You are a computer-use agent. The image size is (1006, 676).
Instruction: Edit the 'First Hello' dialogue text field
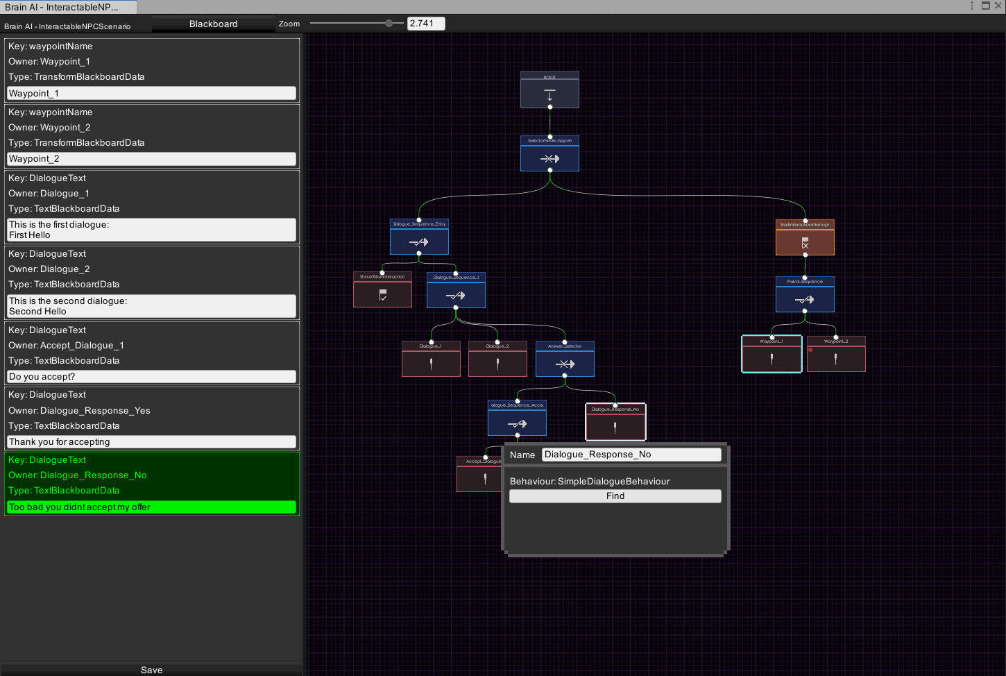point(151,230)
